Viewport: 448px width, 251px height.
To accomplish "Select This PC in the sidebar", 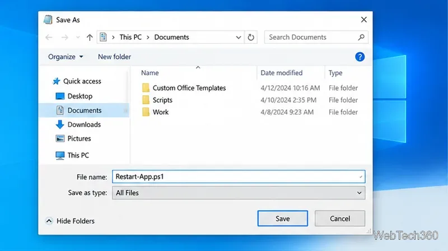I will [78, 155].
